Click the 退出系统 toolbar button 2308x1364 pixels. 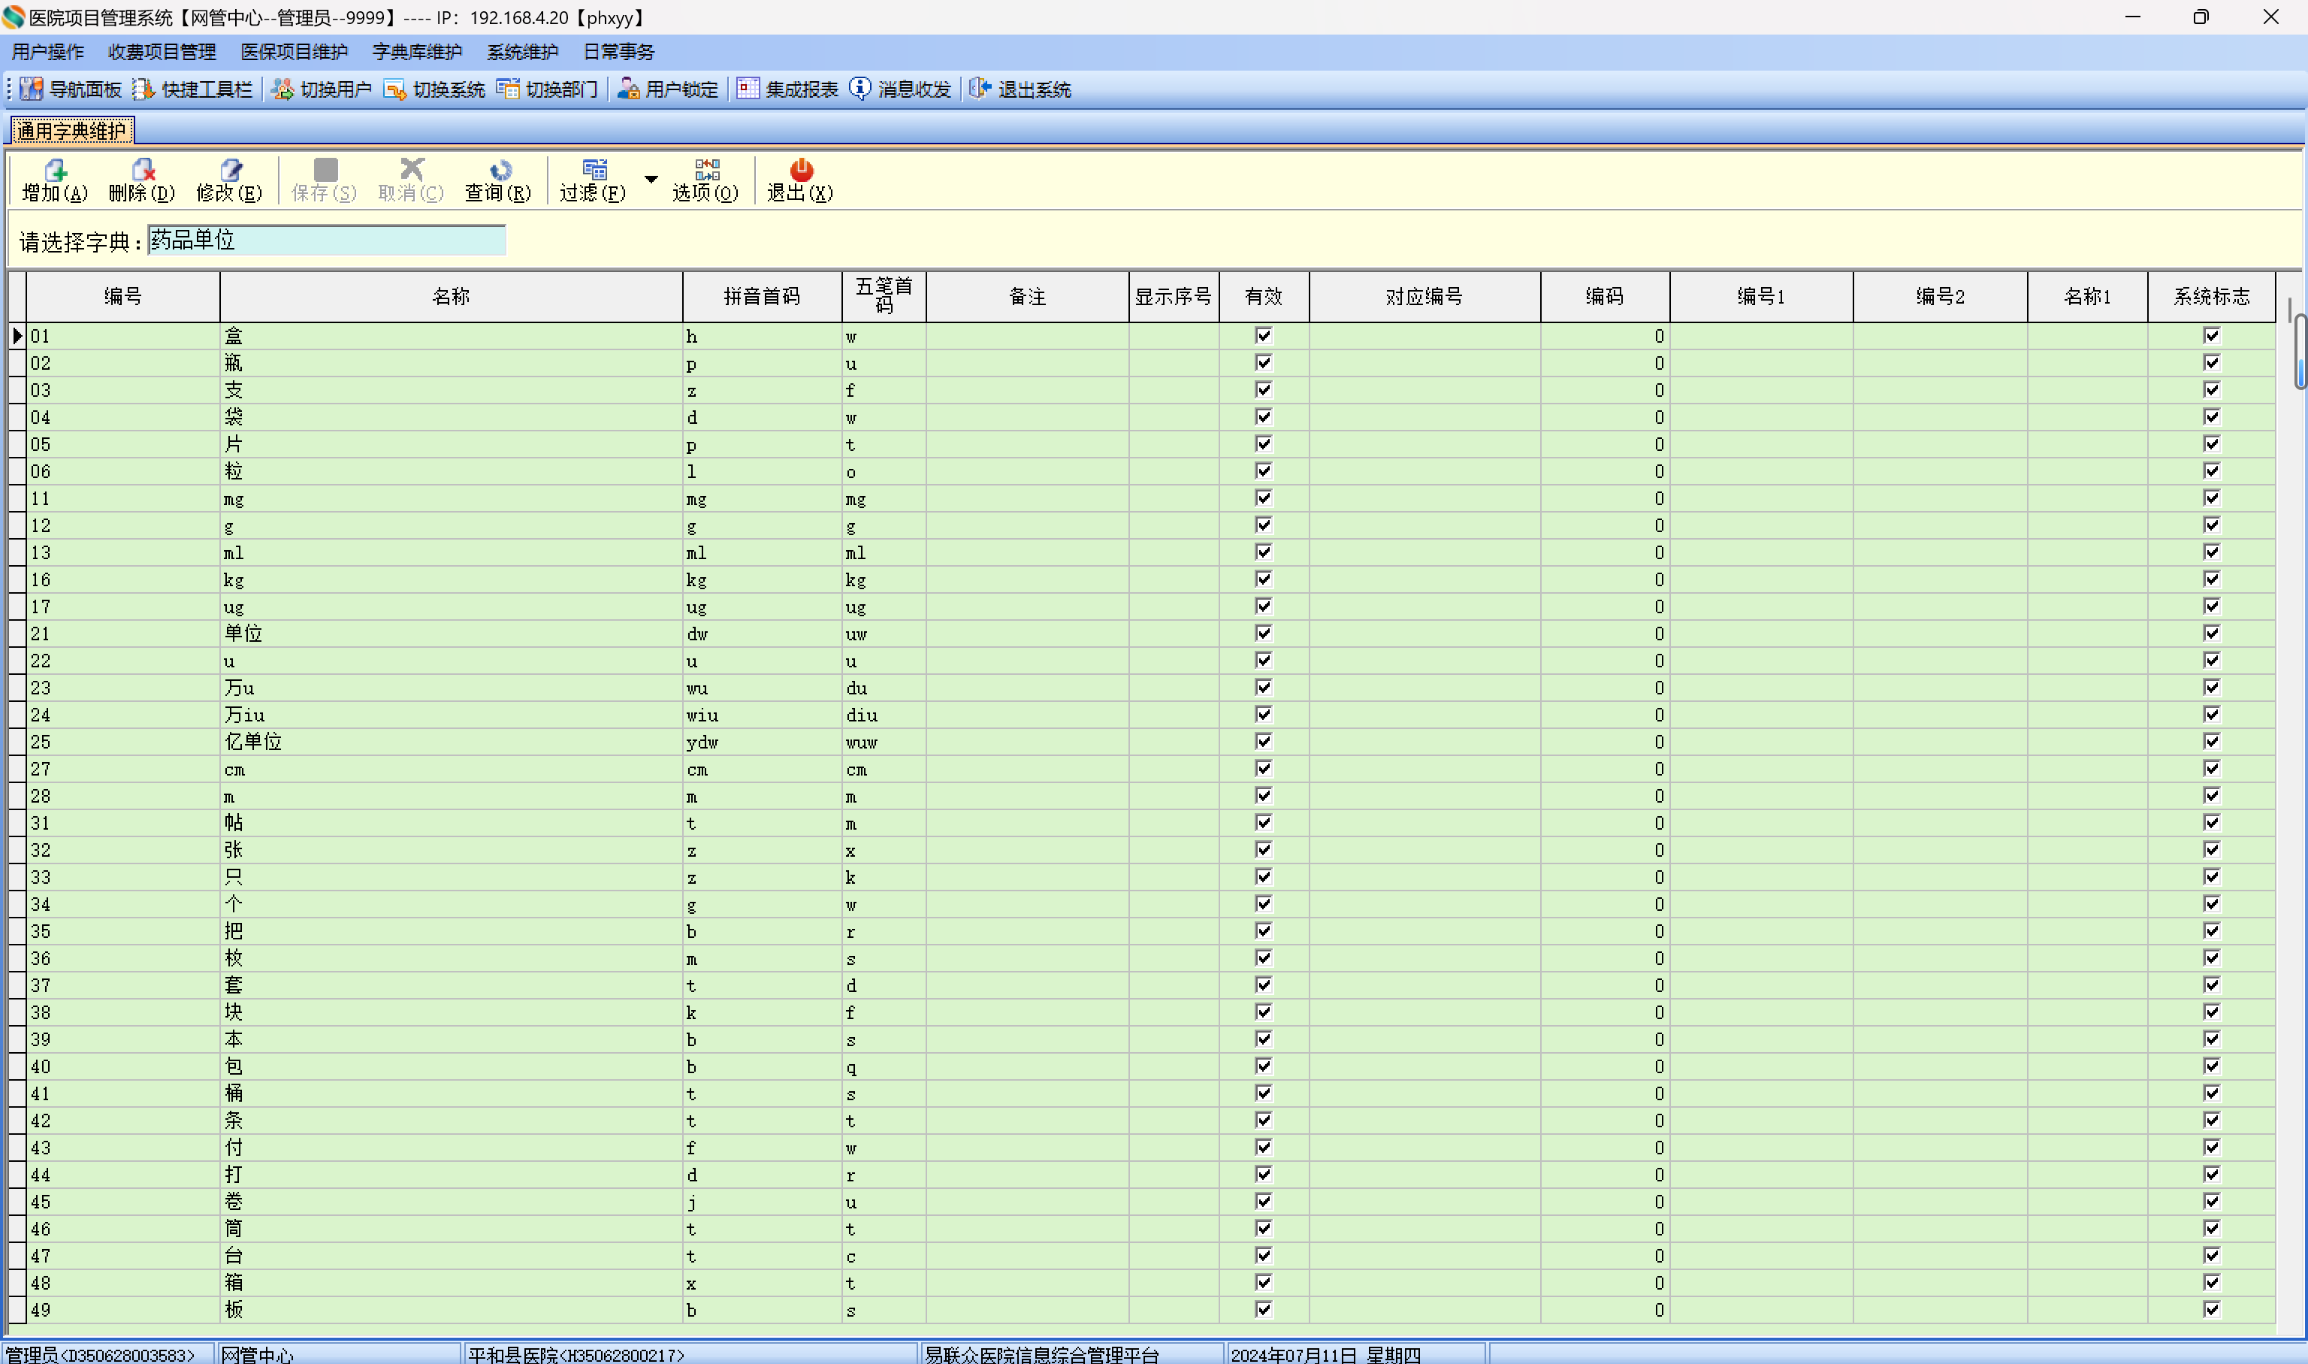tap(1021, 89)
